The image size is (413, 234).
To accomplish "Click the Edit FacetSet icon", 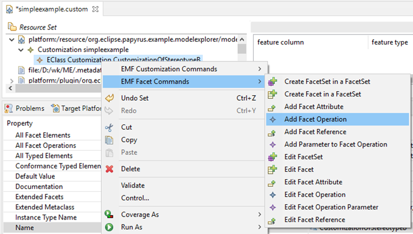I will tap(272, 157).
